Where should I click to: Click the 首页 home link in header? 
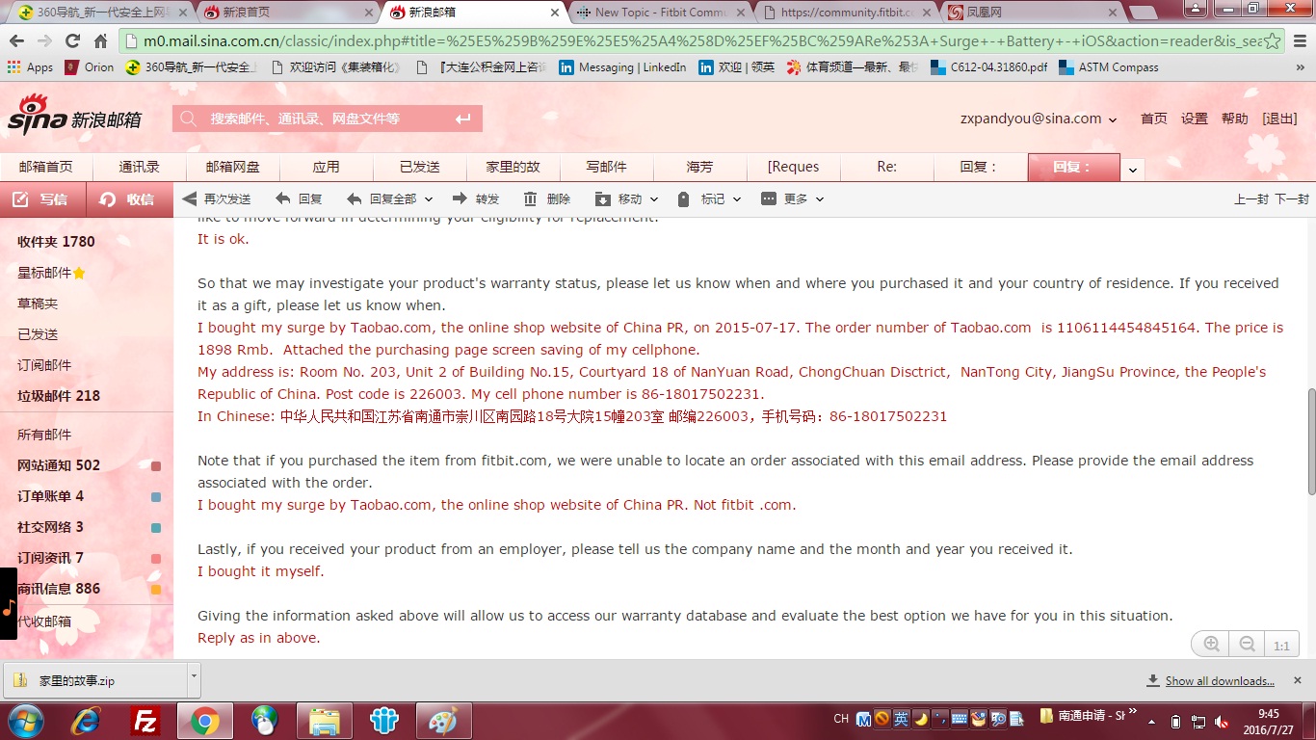coord(1154,119)
